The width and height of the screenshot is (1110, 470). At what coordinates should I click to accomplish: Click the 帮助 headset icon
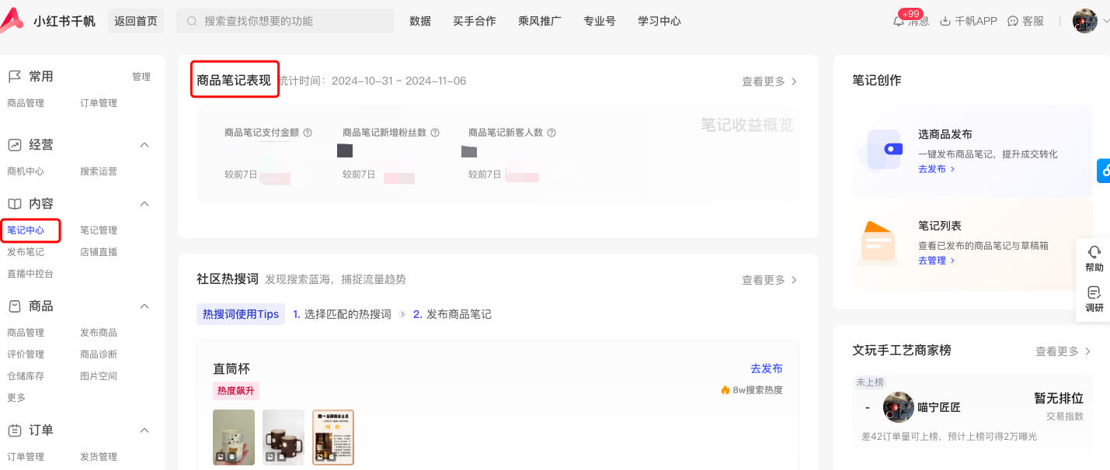pos(1094,252)
